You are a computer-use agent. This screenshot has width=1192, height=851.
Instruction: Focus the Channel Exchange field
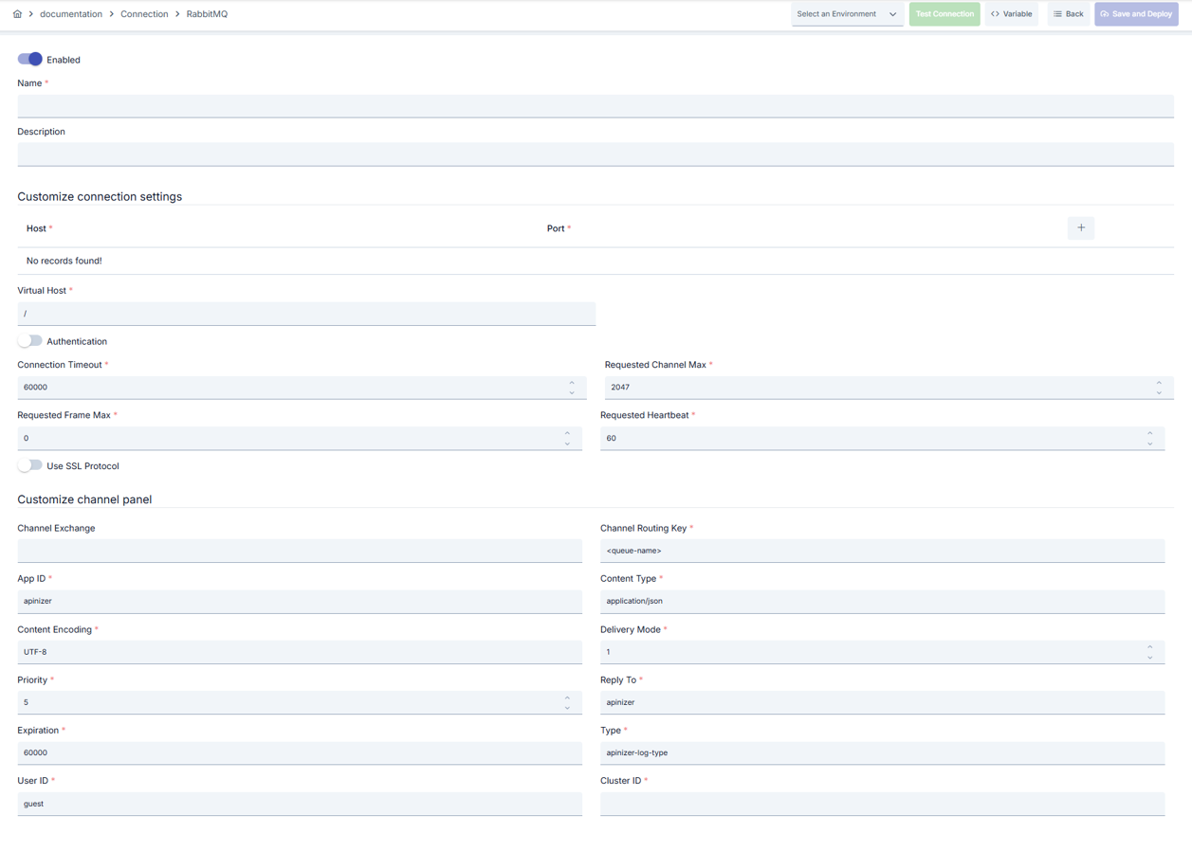(300, 551)
